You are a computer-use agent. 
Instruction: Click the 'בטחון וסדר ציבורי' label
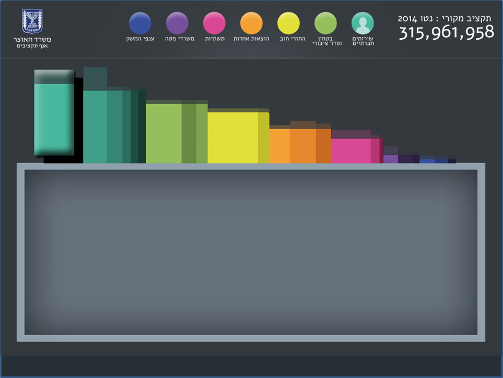(327, 41)
